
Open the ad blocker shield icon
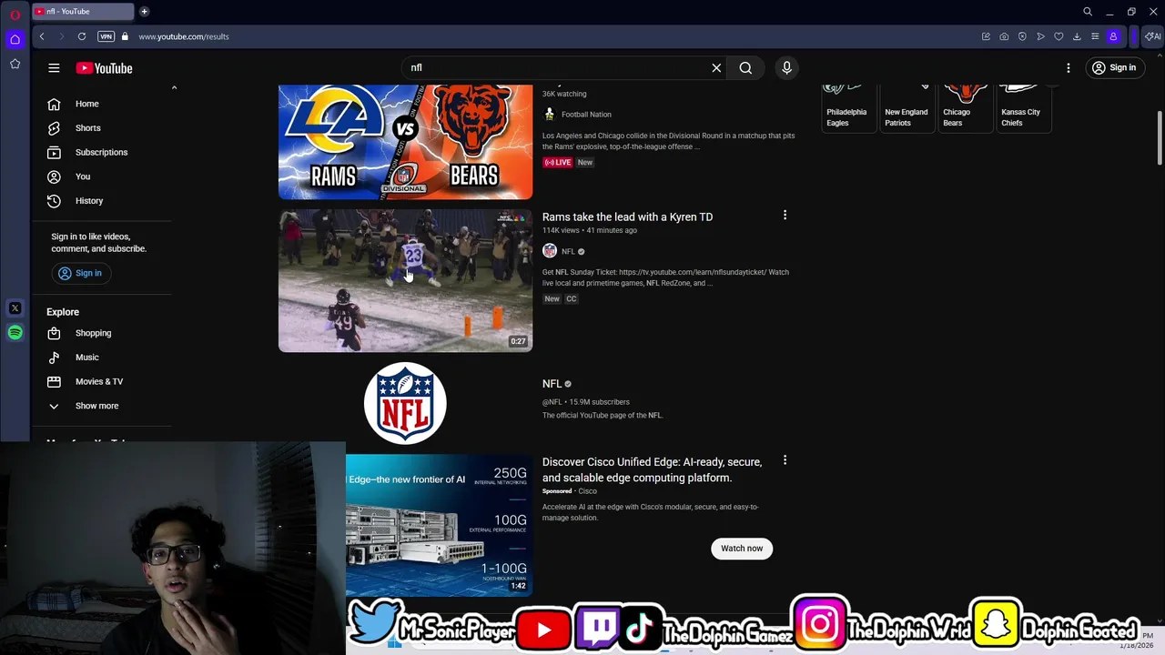(x=1022, y=36)
